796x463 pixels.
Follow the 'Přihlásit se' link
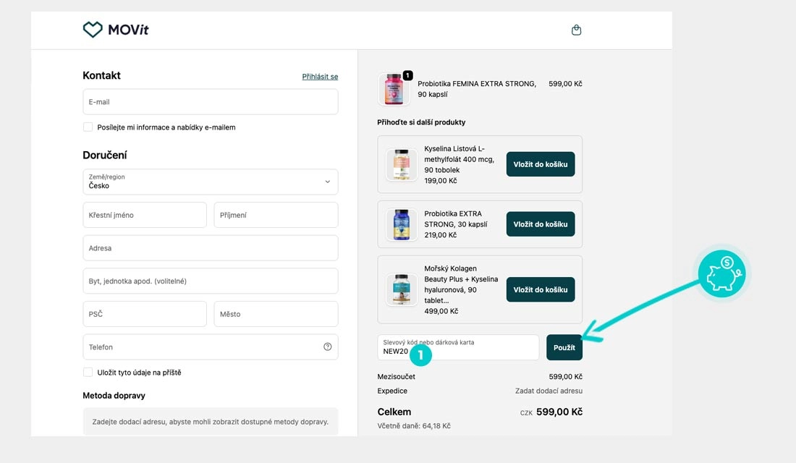click(x=320, y=77)
